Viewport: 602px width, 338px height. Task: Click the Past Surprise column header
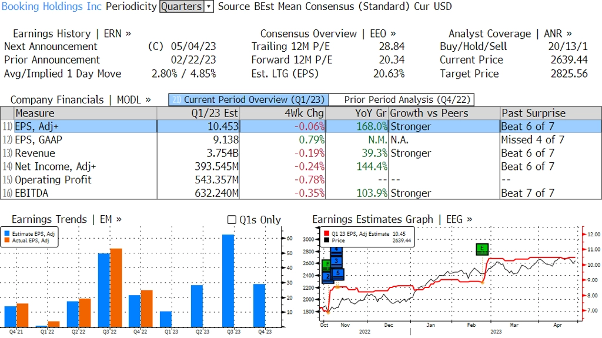[x=550, y=113]
